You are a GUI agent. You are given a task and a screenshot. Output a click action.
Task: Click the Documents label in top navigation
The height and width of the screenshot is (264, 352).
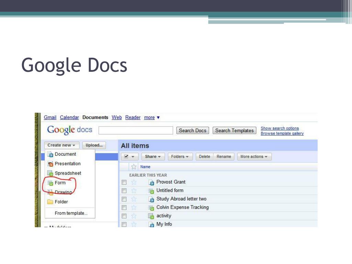tap(95, 118)
